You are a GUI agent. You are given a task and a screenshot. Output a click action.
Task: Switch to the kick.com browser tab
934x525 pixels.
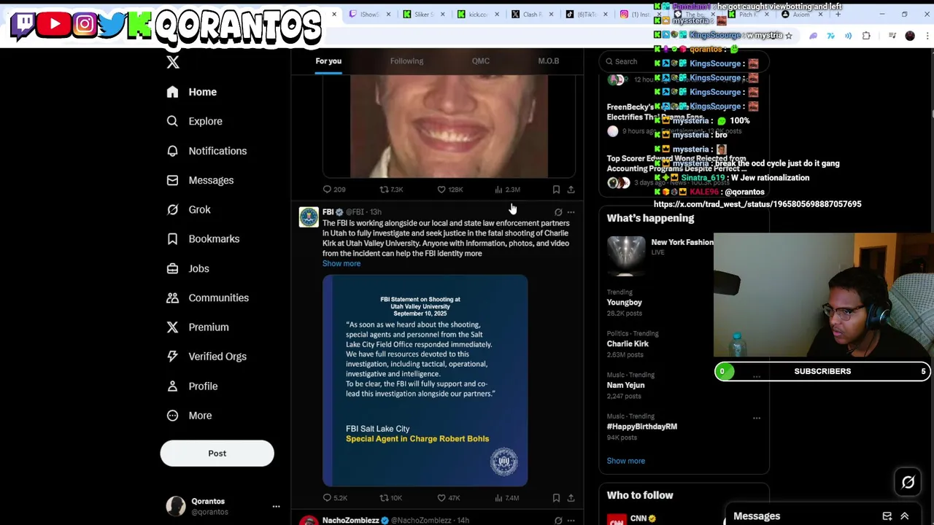(x=478, y=15)
